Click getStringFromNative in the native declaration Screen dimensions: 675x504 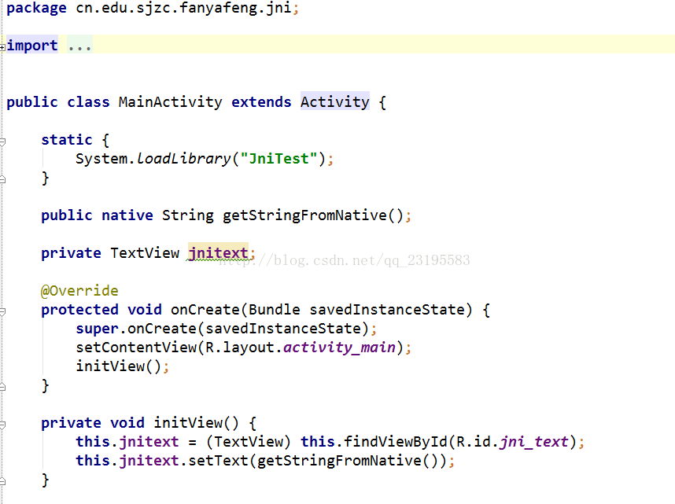click(x=304, y=215)
